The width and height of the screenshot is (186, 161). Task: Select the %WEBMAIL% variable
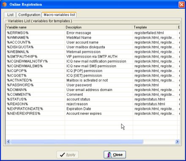point(18,52)
